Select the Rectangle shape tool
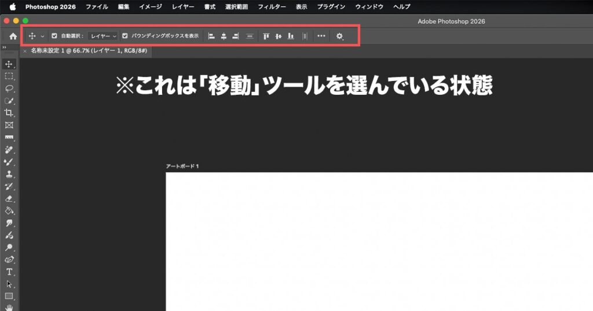 (9, 297)
